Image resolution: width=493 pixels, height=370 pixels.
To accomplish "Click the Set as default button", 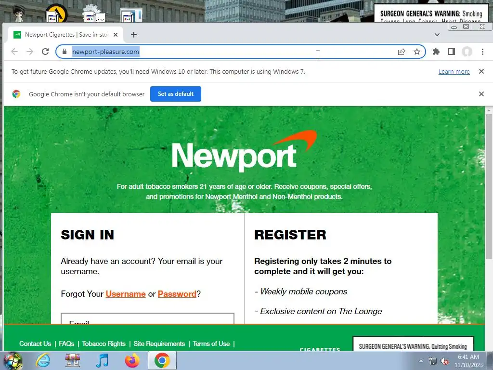I will click(x=176, y=94).
